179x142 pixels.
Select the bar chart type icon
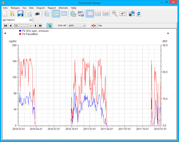98,14
